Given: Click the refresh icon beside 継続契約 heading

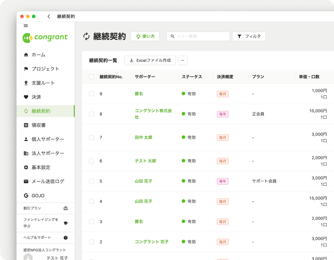Looking at the screenshot, I should point(86,36).
